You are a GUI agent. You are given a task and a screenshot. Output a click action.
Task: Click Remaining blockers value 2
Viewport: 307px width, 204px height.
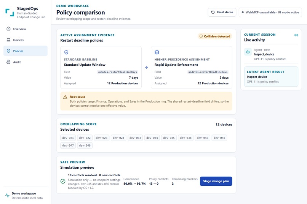(x=173, y=184)
